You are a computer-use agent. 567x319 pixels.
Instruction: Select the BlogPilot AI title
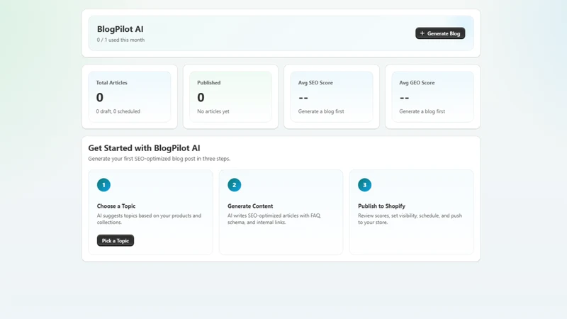pyautogui.click(x=120, y=29)
